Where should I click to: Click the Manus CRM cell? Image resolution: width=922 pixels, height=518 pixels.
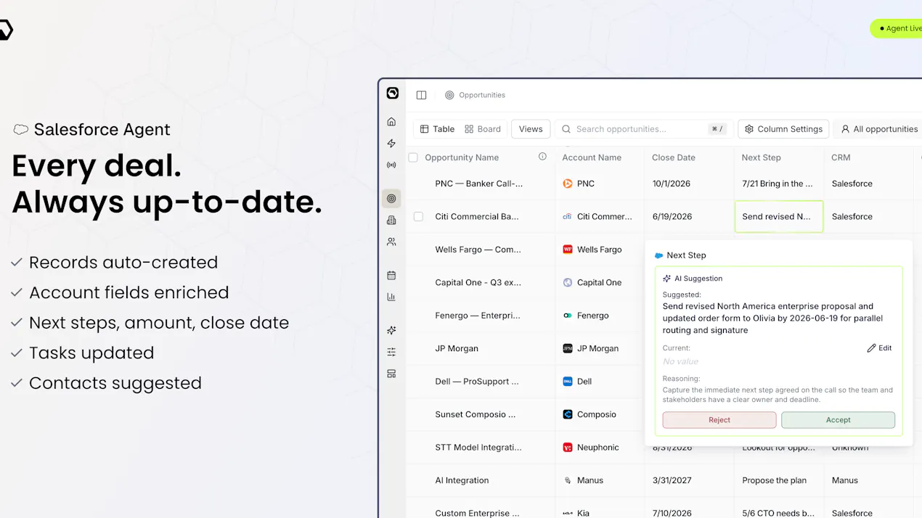tap(845, 480)
